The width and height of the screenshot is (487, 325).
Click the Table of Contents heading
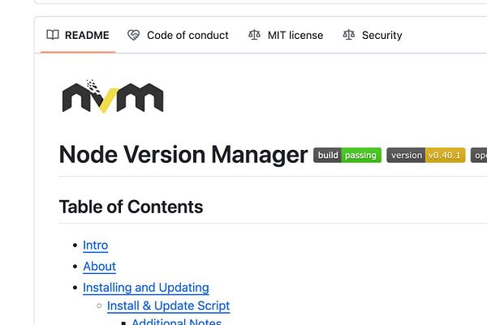tap(131, 207)
